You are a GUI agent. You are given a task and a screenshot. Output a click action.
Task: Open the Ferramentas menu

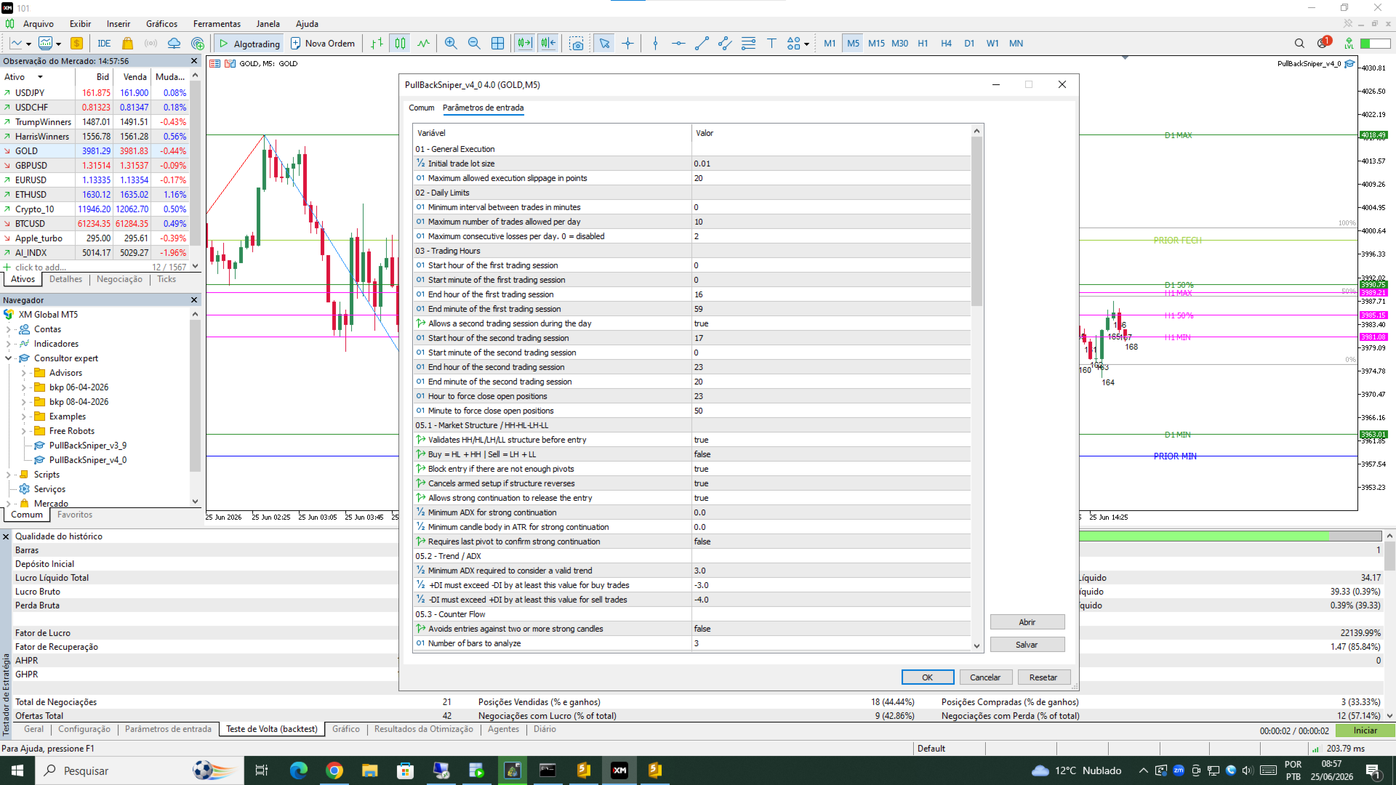tap(217, 24)
